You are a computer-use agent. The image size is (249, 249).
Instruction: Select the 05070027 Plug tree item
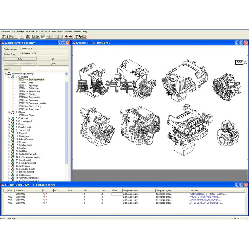(26, 82)
